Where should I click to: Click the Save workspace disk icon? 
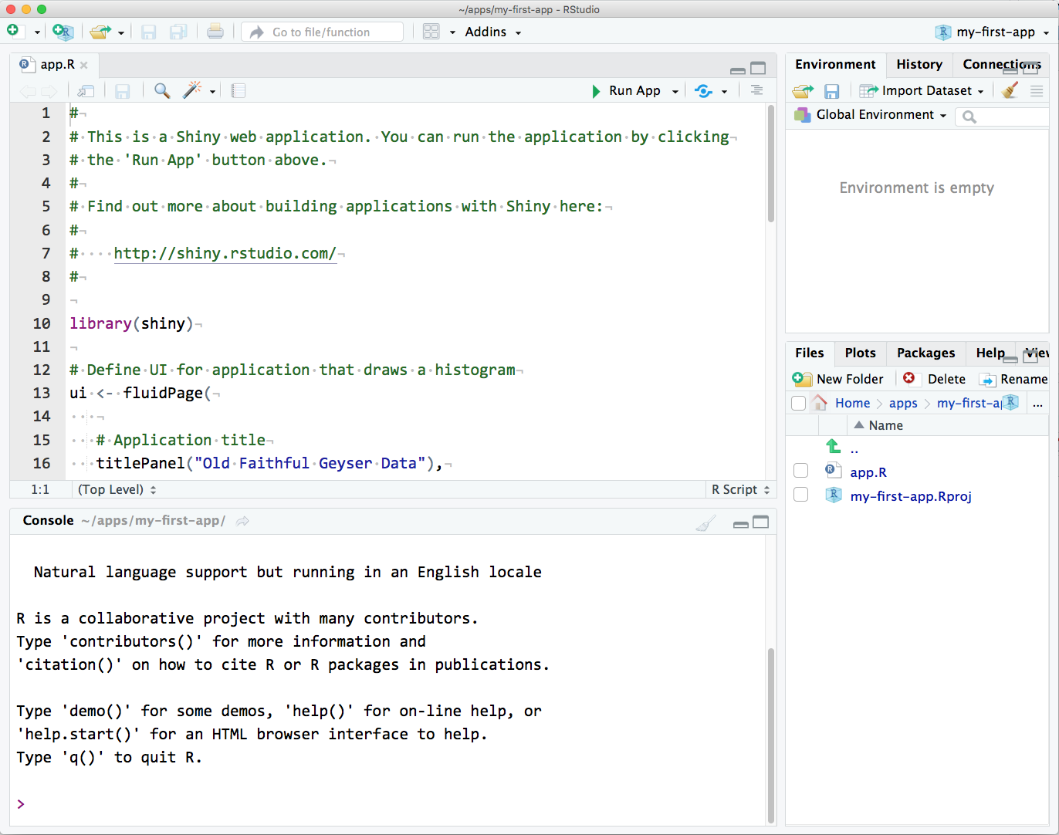tap(831, 91)
